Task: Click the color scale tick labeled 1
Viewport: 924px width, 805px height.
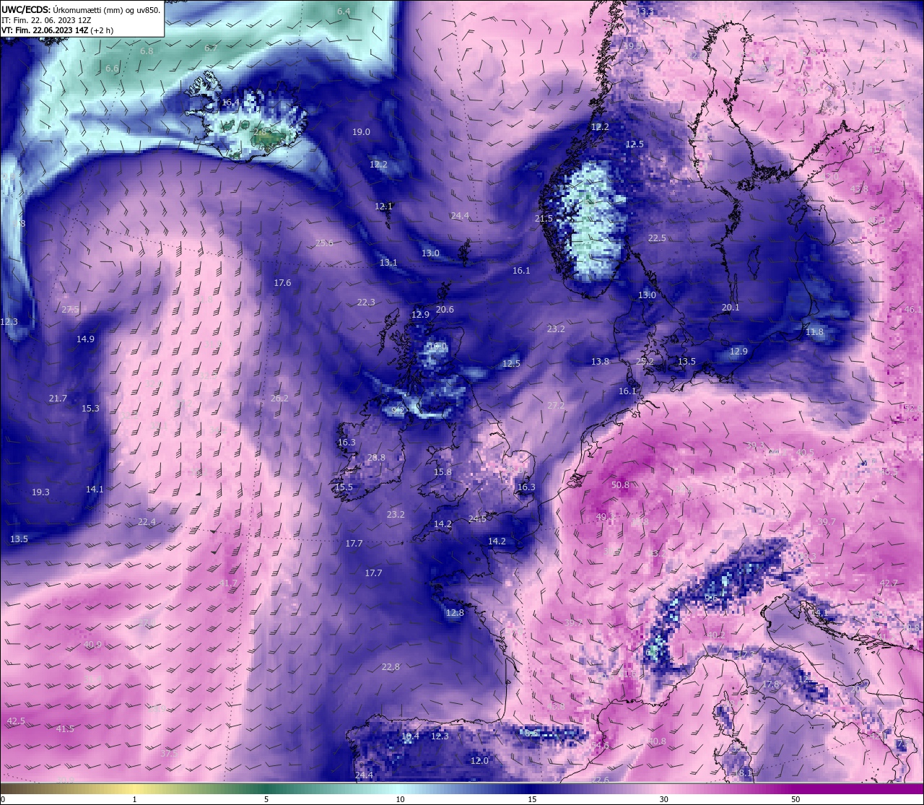Action: 135,799
